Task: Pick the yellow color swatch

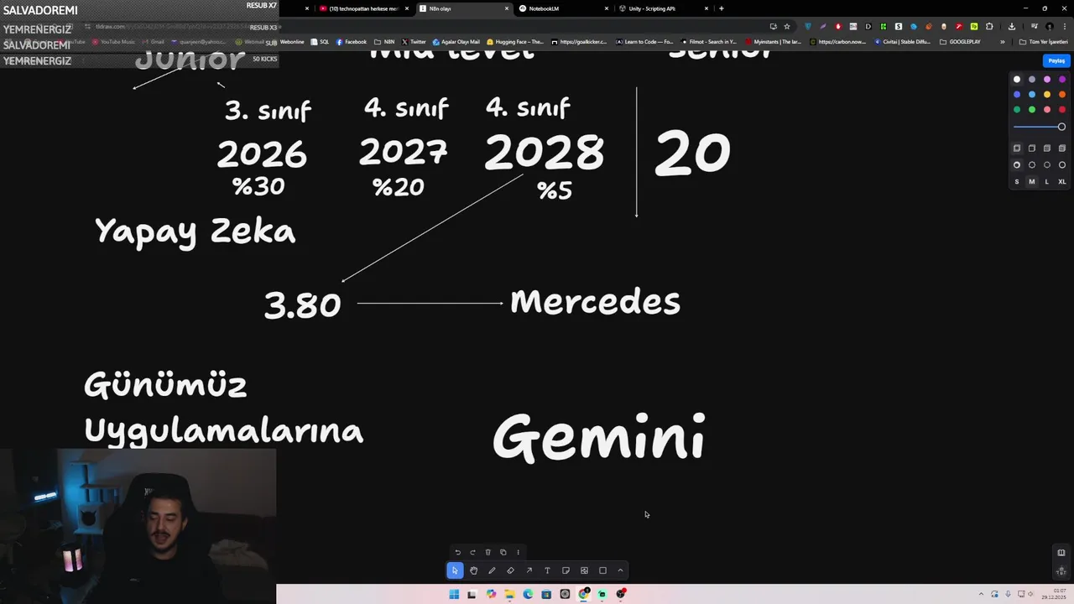Action: coord(1047,95)
